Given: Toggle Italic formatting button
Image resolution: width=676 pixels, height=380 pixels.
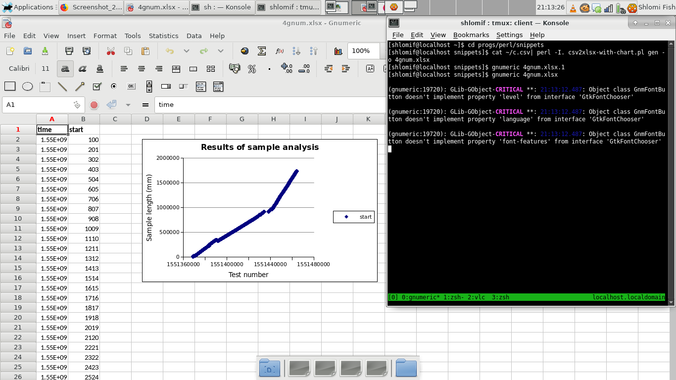Looking at the screenshot, I should (82, 69).
